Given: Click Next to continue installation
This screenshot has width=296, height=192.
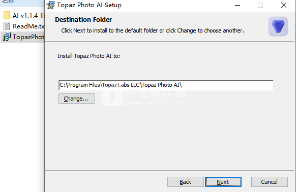Looking at the screenshot, I should [x=223, y=182].
